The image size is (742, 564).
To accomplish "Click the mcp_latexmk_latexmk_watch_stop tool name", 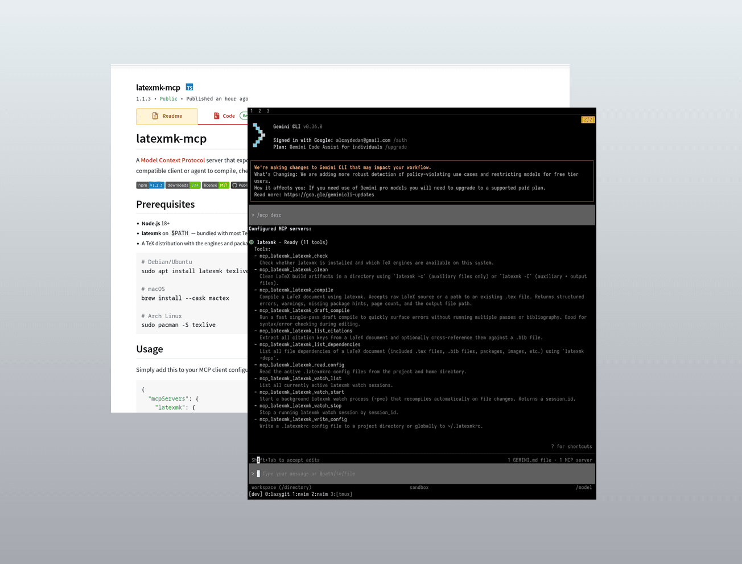I will pos(300,406).
